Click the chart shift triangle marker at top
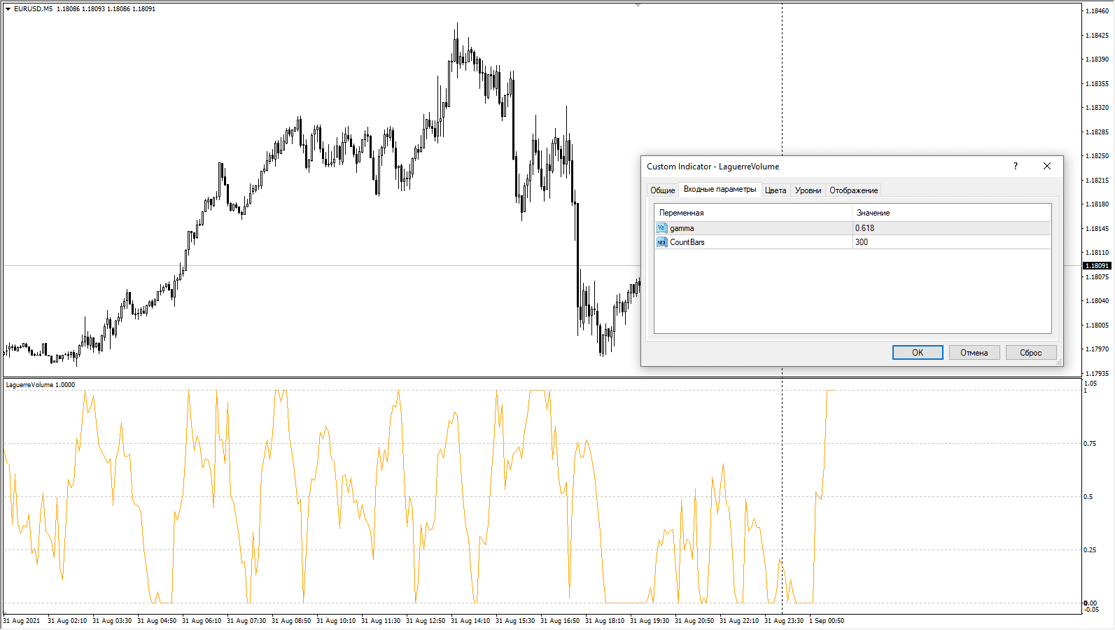The height and width of the screenshot is (630, 1115). tap(638, 6)
